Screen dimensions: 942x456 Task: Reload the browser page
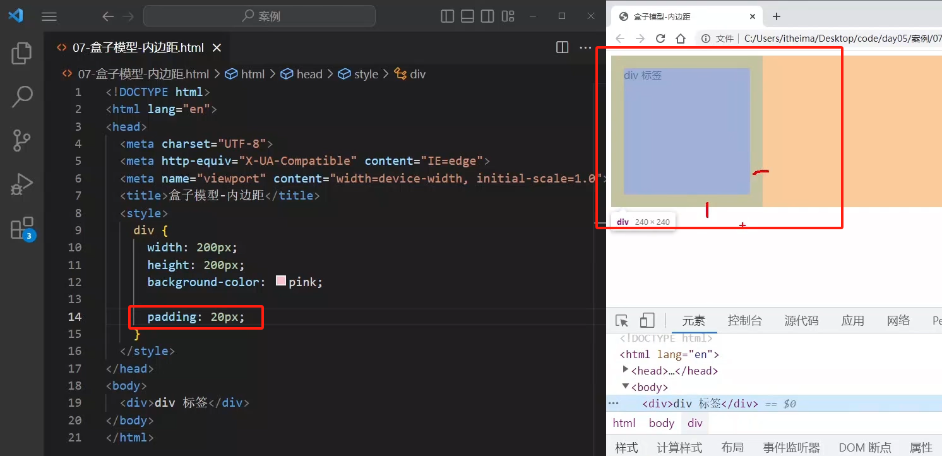(660, 39)
